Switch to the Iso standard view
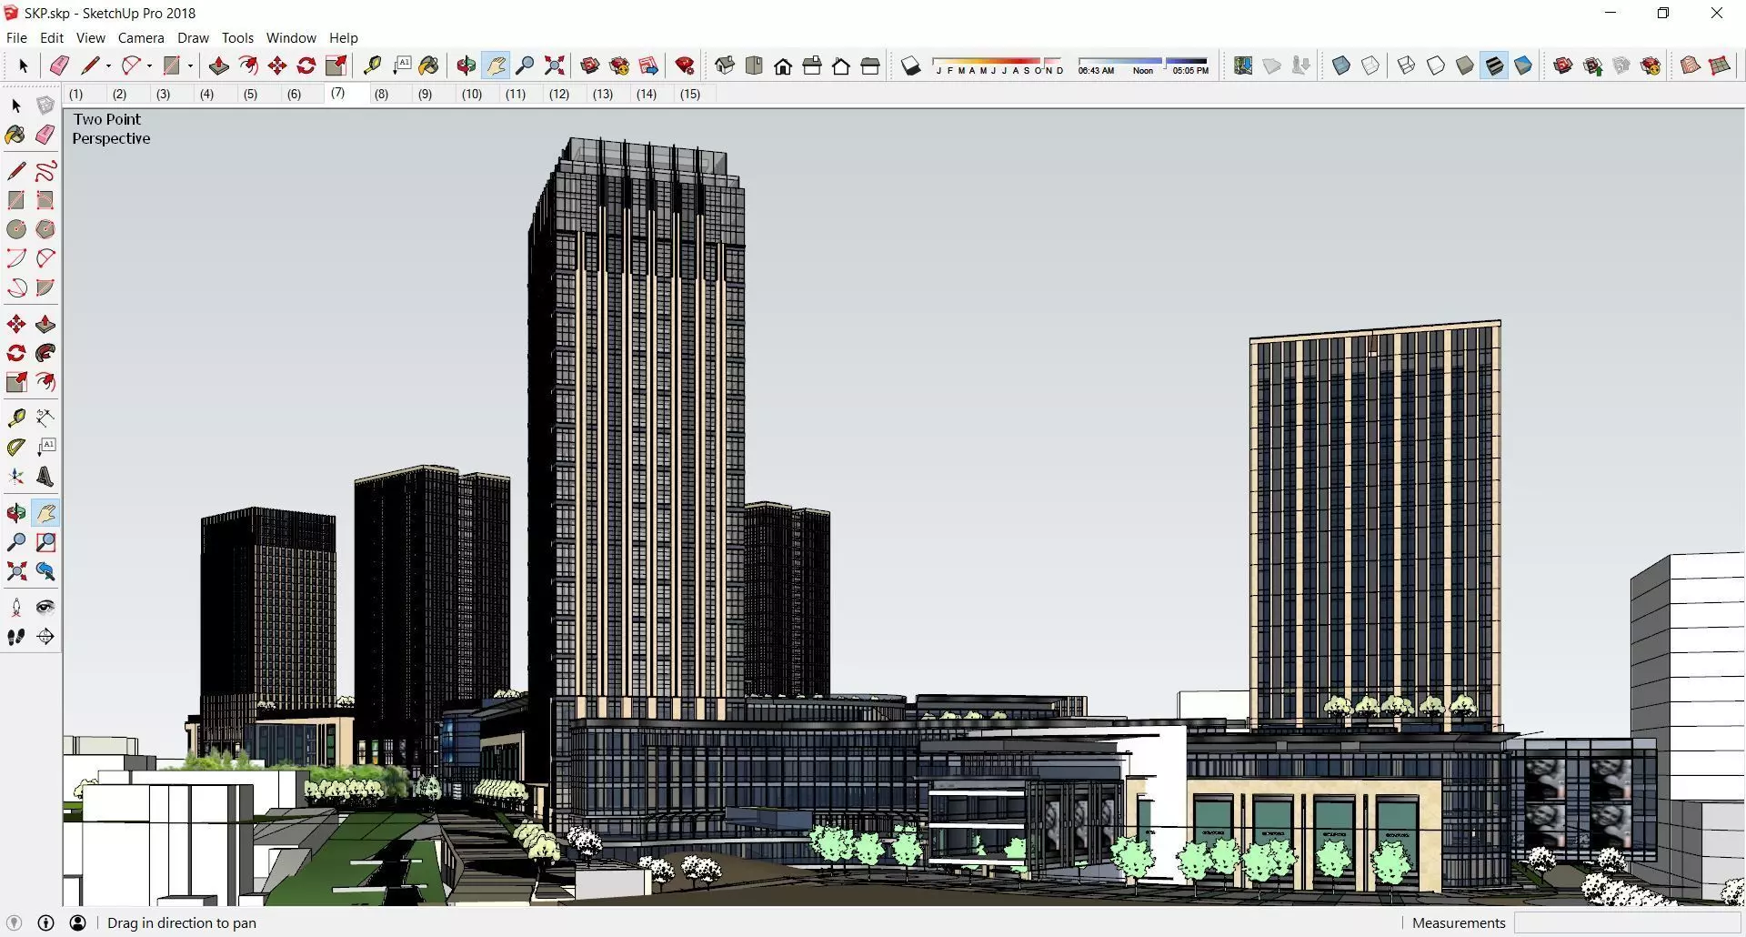The height and width of the screenshot is (937, 1746). pos(725,65)
